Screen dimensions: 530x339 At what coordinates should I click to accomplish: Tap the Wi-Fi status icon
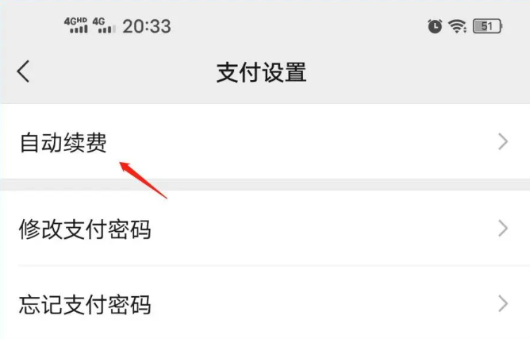pyautogui.click(x=457, y=26)
